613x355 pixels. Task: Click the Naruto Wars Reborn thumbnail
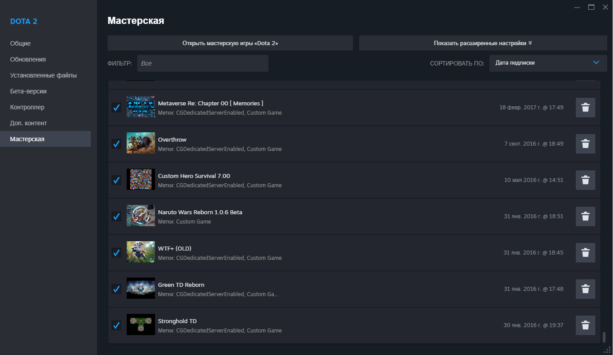tap(141, 216)
